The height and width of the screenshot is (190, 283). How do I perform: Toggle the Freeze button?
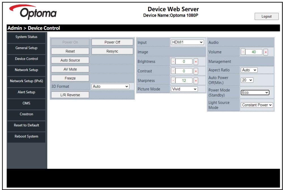pos(70,78)
